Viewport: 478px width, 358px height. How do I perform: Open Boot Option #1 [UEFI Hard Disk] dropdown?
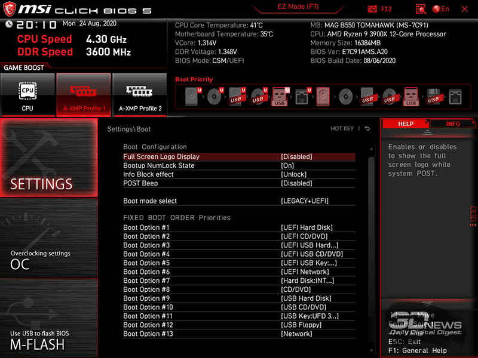pos(307,227)
